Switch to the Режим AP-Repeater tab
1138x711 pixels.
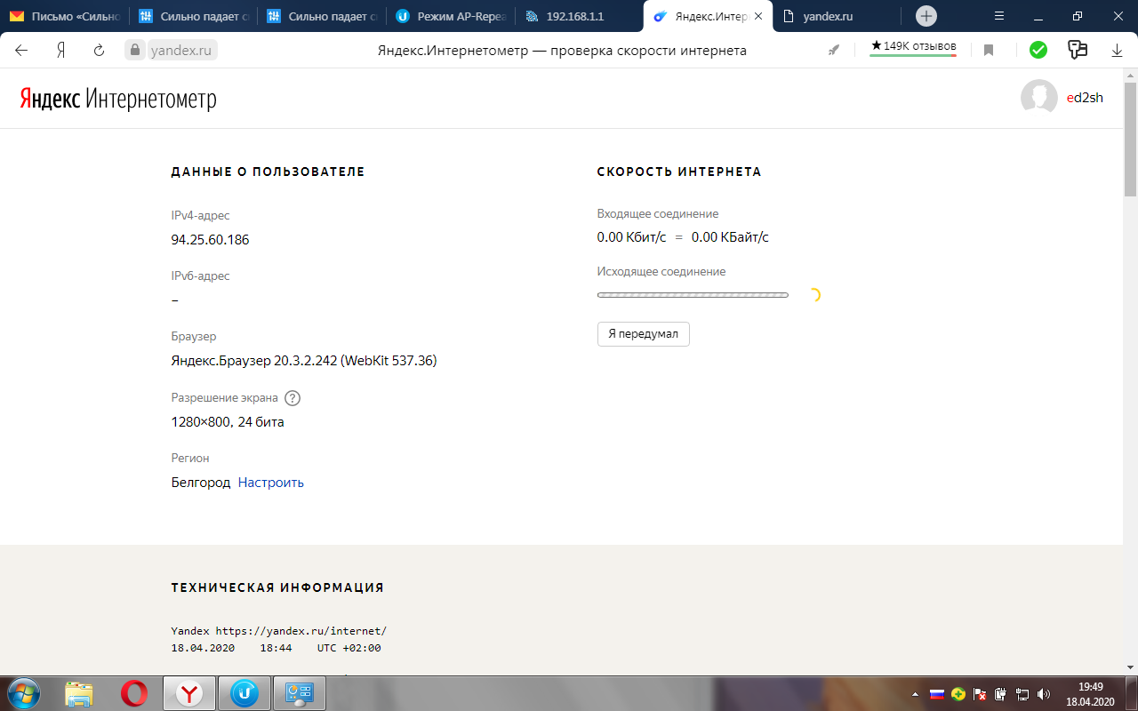(449, 16)
